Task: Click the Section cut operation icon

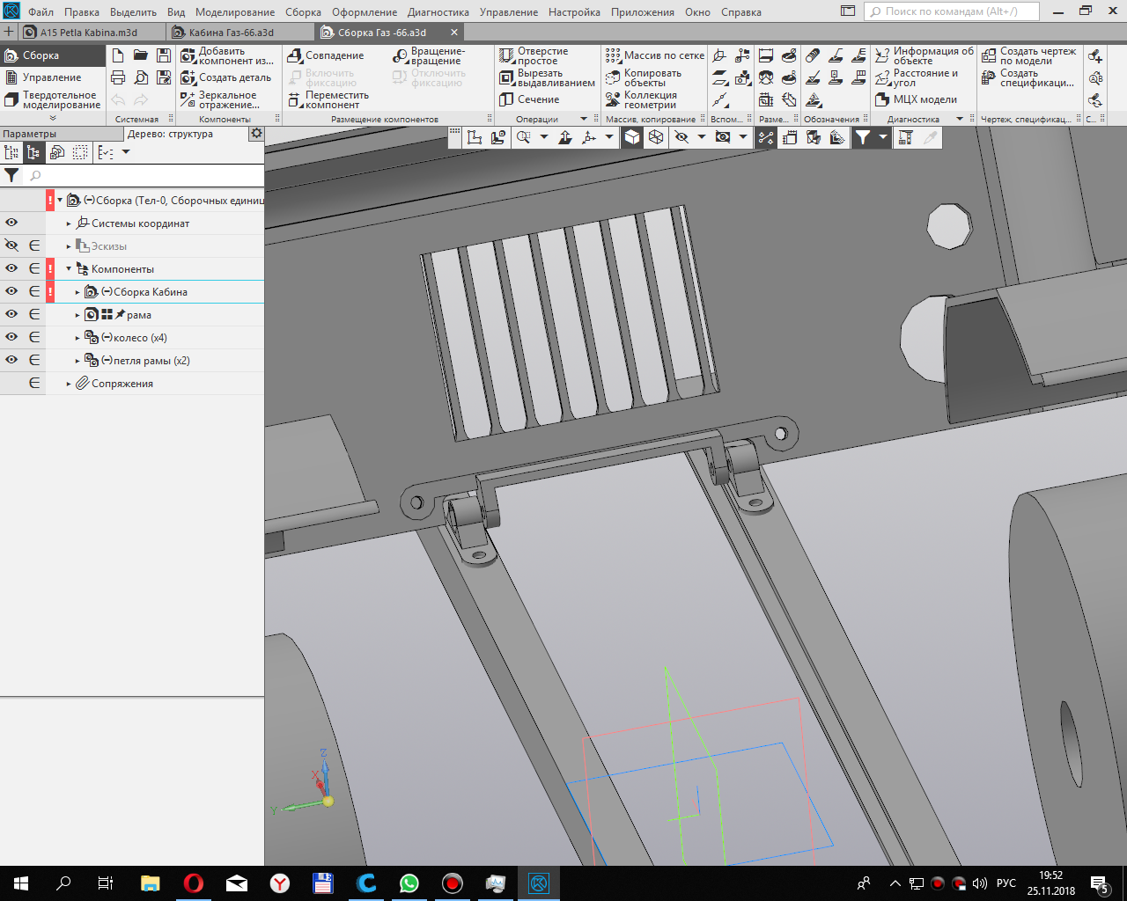Action: pos(506,99)
